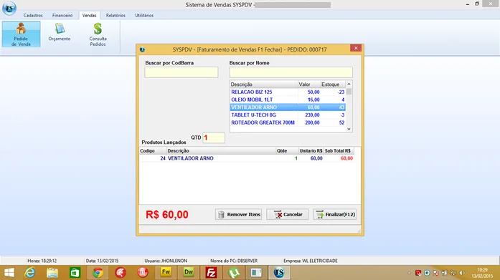Viewport: 500px width, 280px height.
Task: Click the Buscar por Nome field
Action: click(x=291, y=72)
